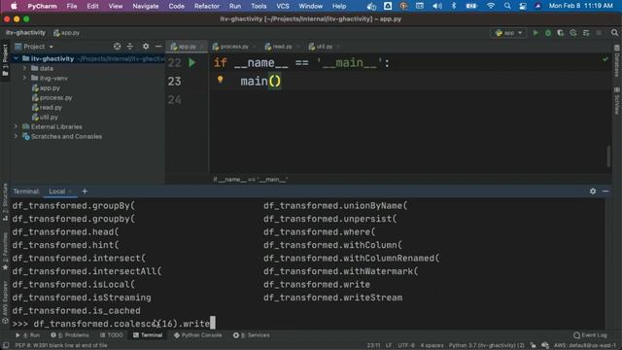The image size is (622, 350).
Task: Open AWS Explorer tool window sidebar
Action: 5,302
